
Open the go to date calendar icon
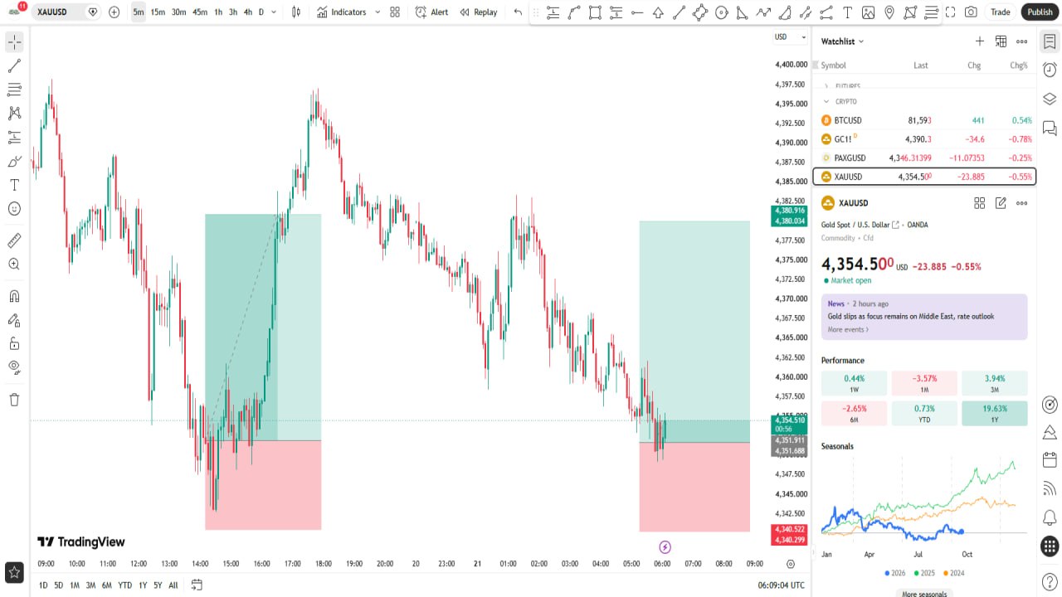pos(197,585)
